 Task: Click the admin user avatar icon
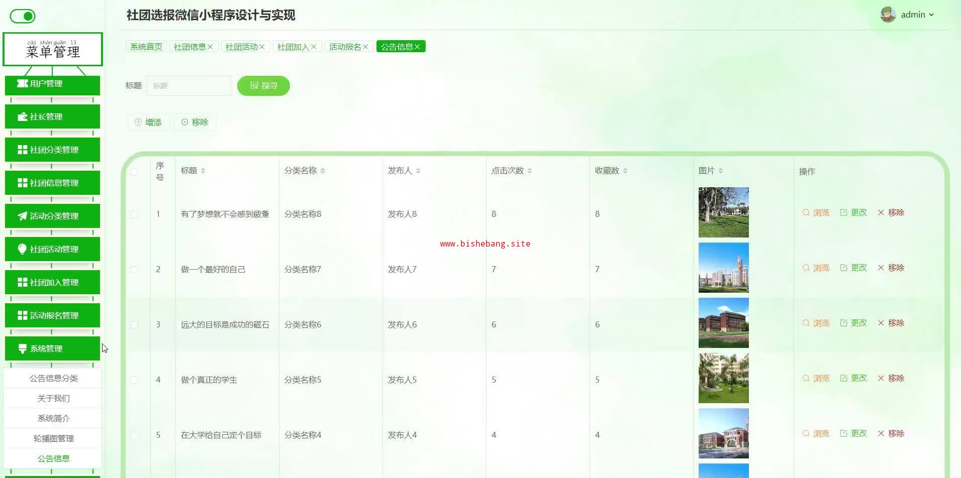point(888,15)
